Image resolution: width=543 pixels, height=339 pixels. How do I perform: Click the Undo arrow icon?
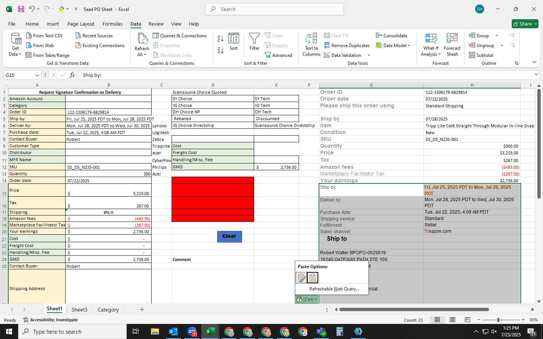(32, 9)
